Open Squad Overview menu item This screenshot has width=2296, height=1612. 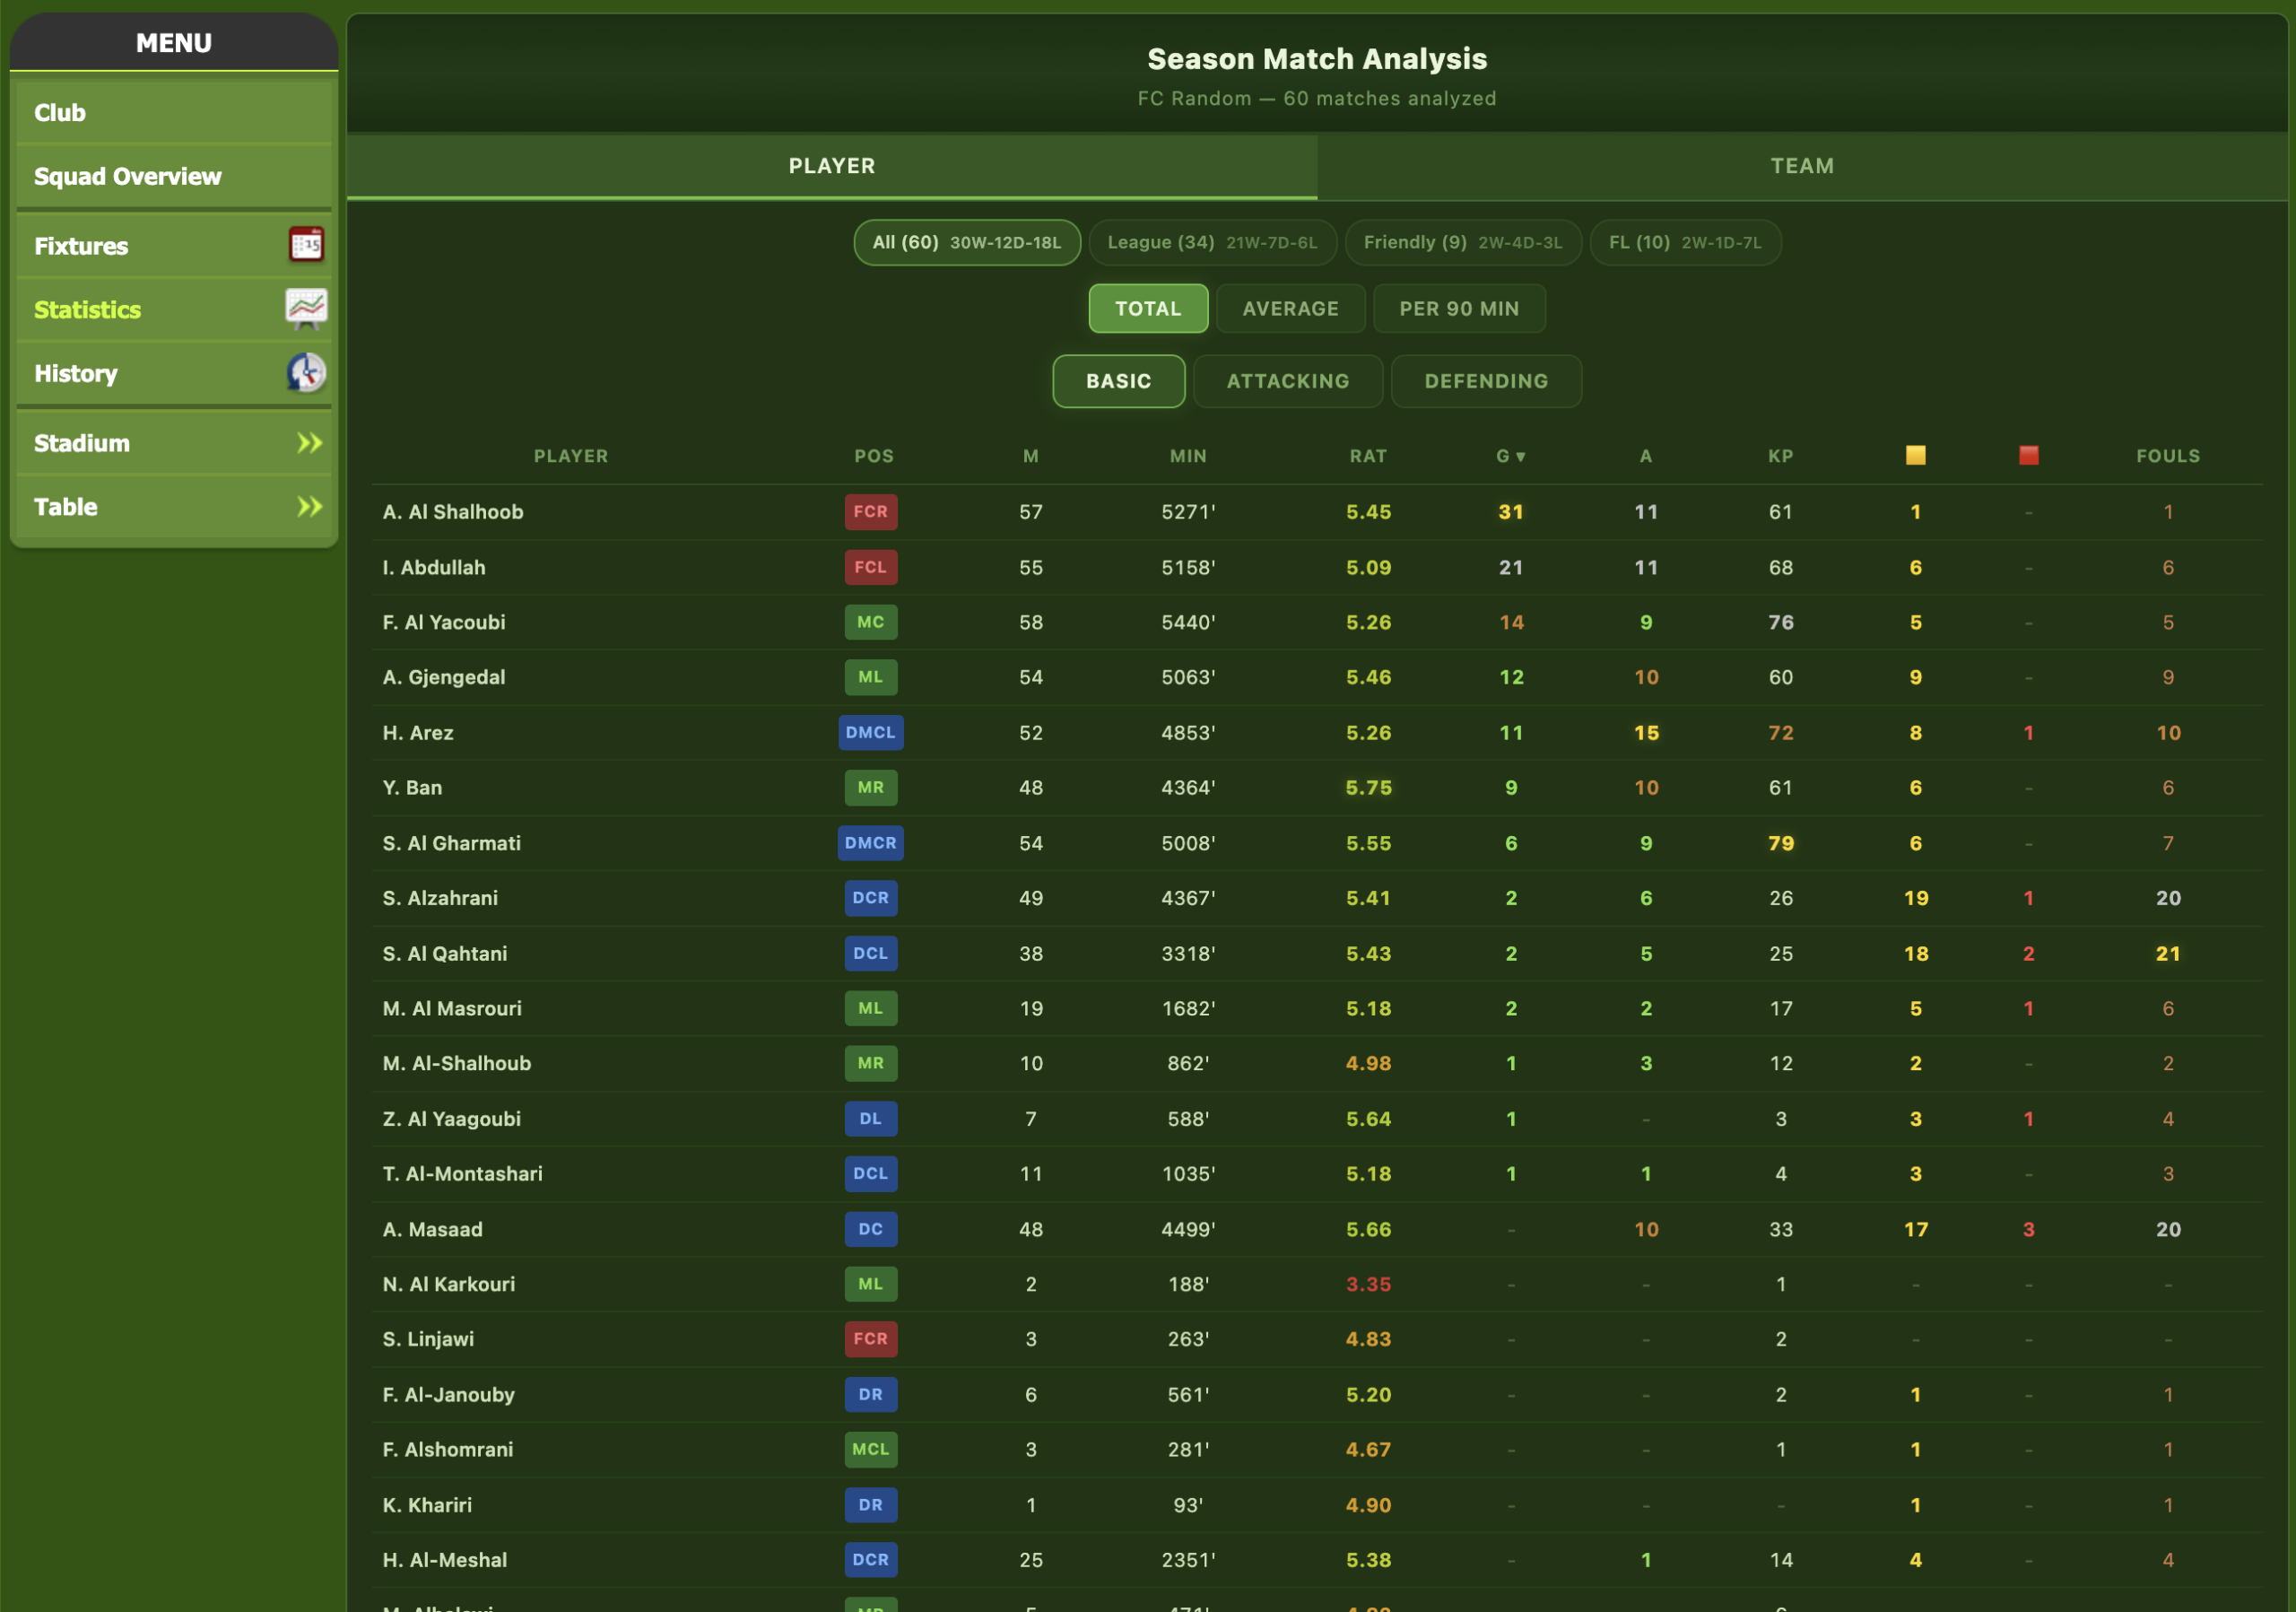coord(174,177)
